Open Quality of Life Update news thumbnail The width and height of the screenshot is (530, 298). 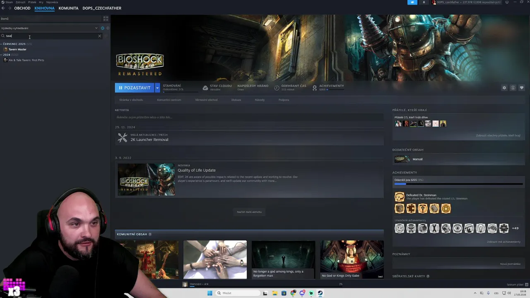point(146,179)
